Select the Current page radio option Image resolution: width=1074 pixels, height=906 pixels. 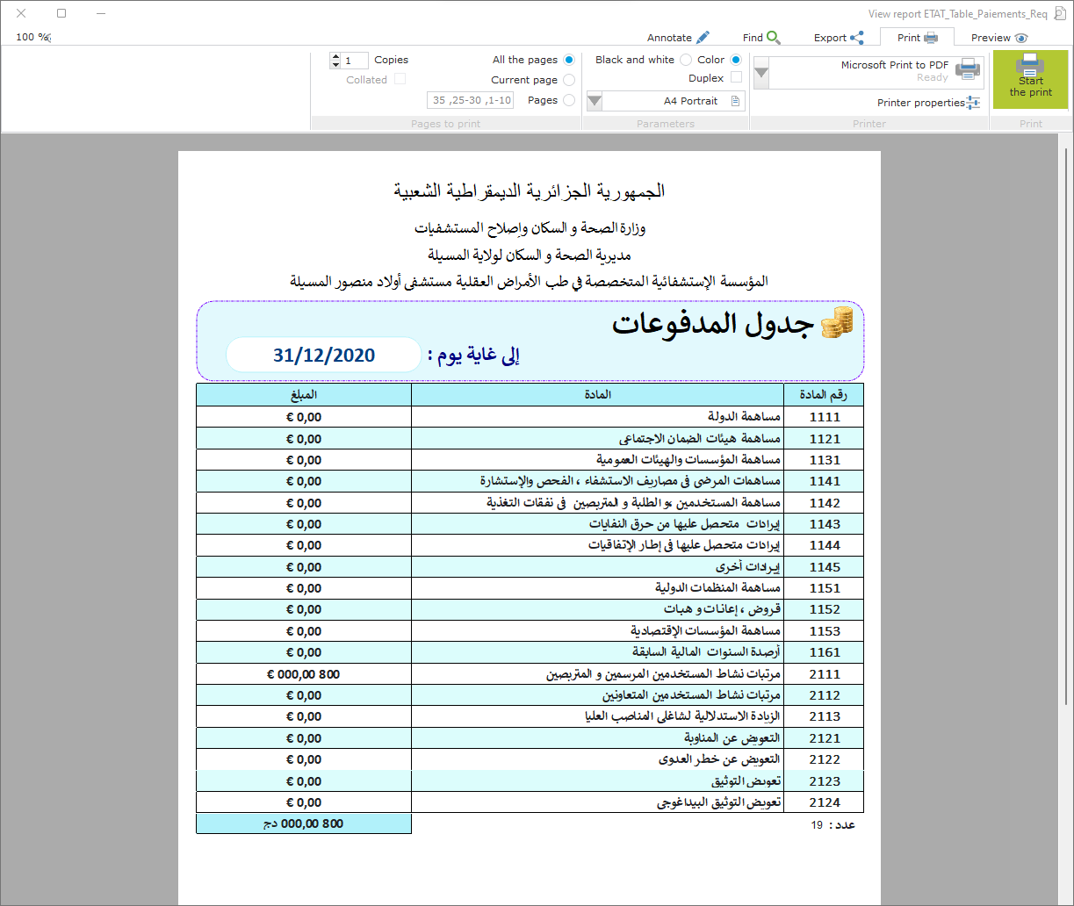[x=569, y=80]
